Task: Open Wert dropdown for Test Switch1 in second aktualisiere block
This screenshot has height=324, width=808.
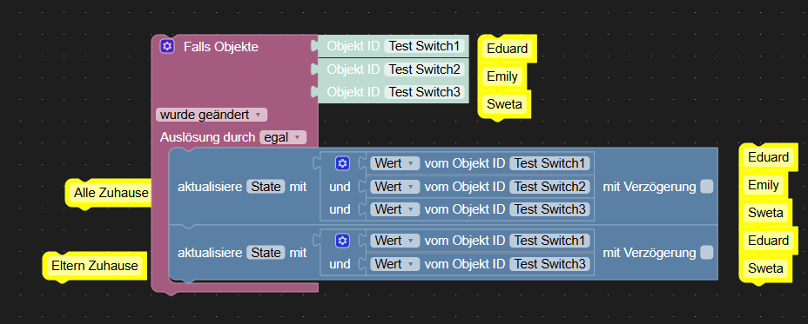Action: point(395,241)
